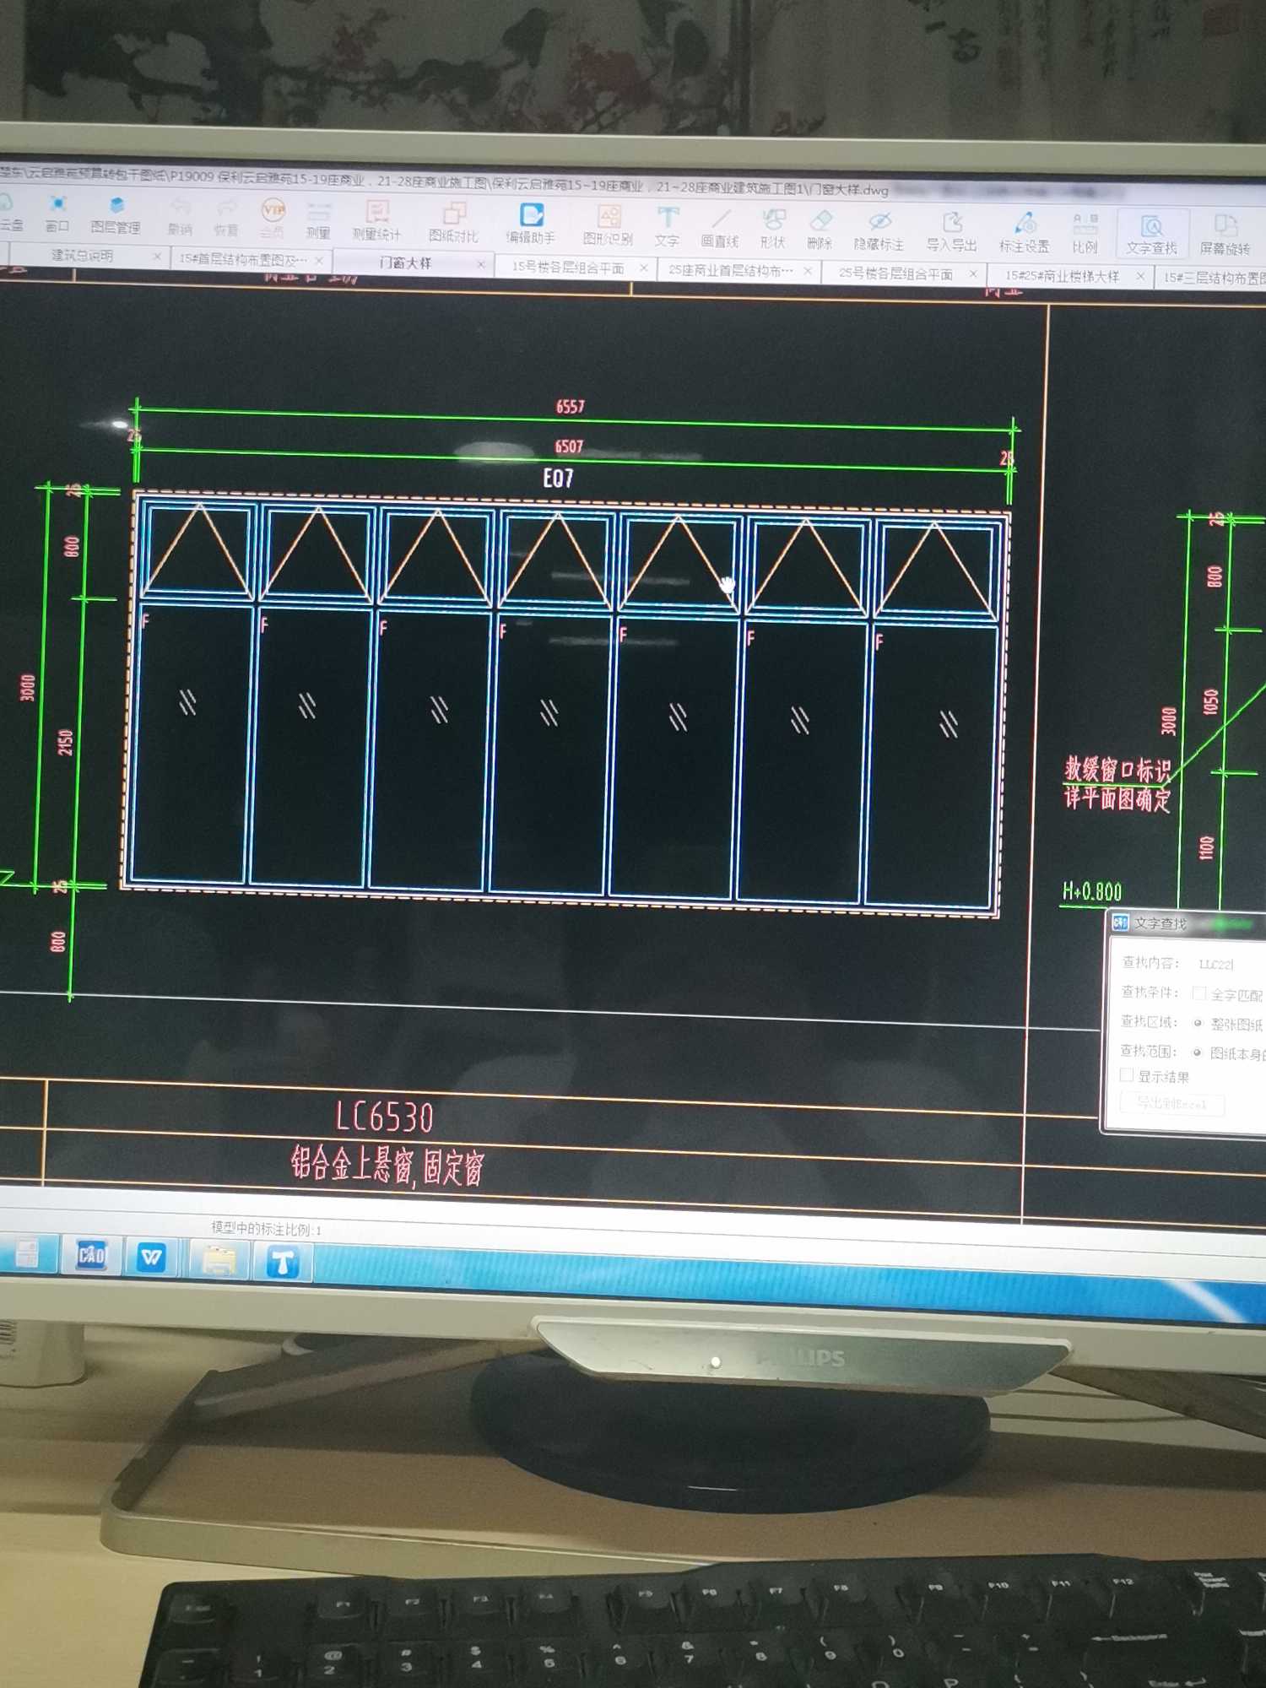Open CAD app in taskbar
This screenshot has height=1688, width=1266.
(x=90, y=1255)
